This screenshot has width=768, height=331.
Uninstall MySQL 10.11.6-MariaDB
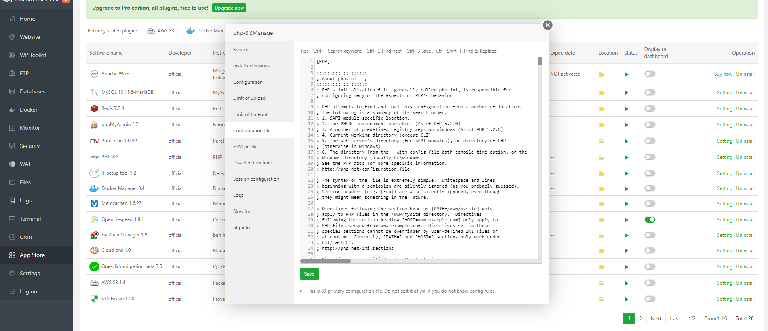[745, 93]
